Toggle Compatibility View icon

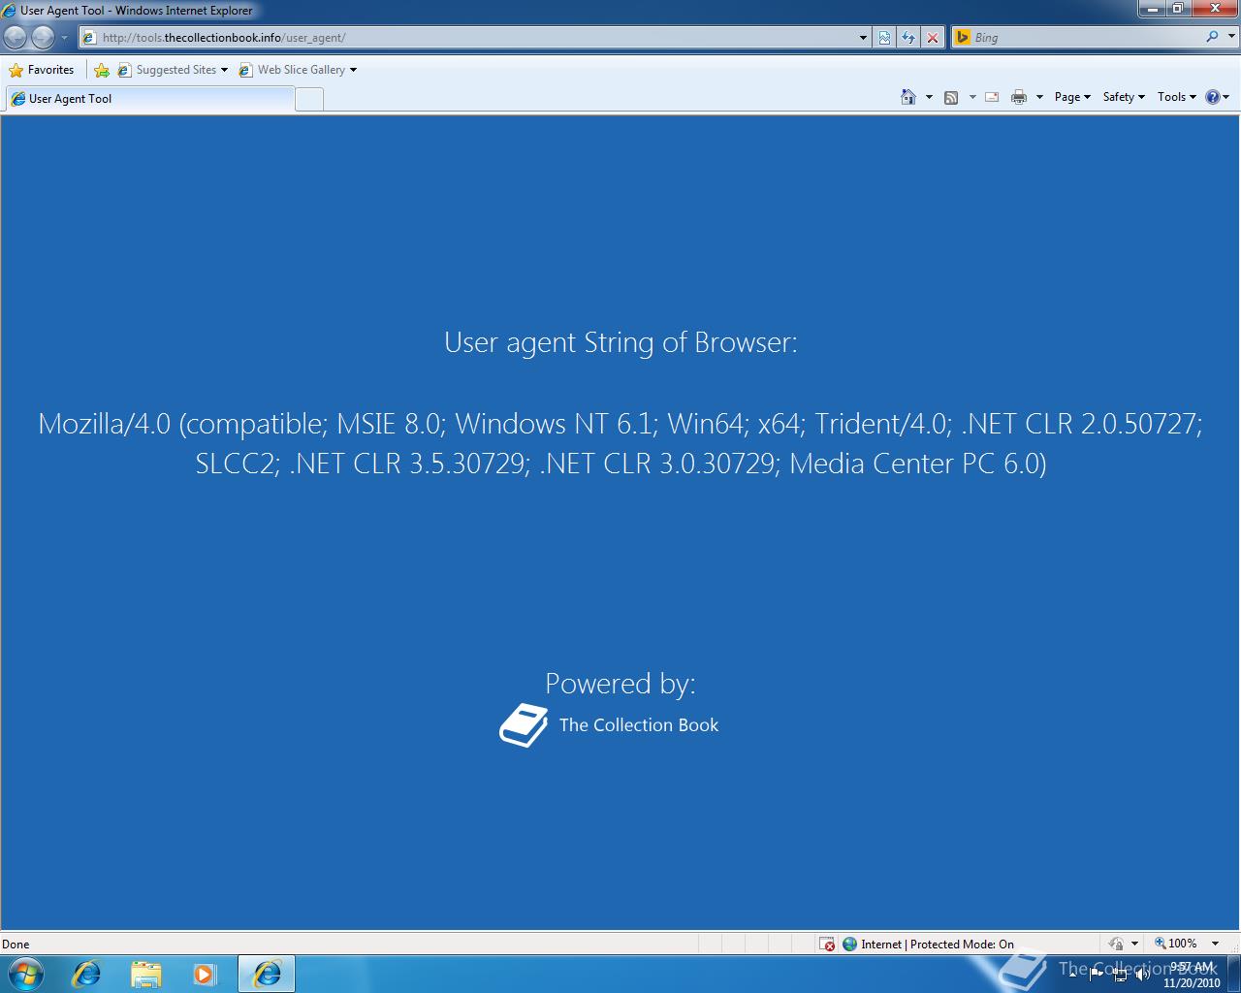(884, 38)
